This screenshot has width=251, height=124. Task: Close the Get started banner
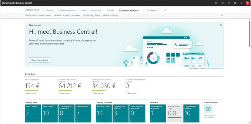(x=221, y=25)
